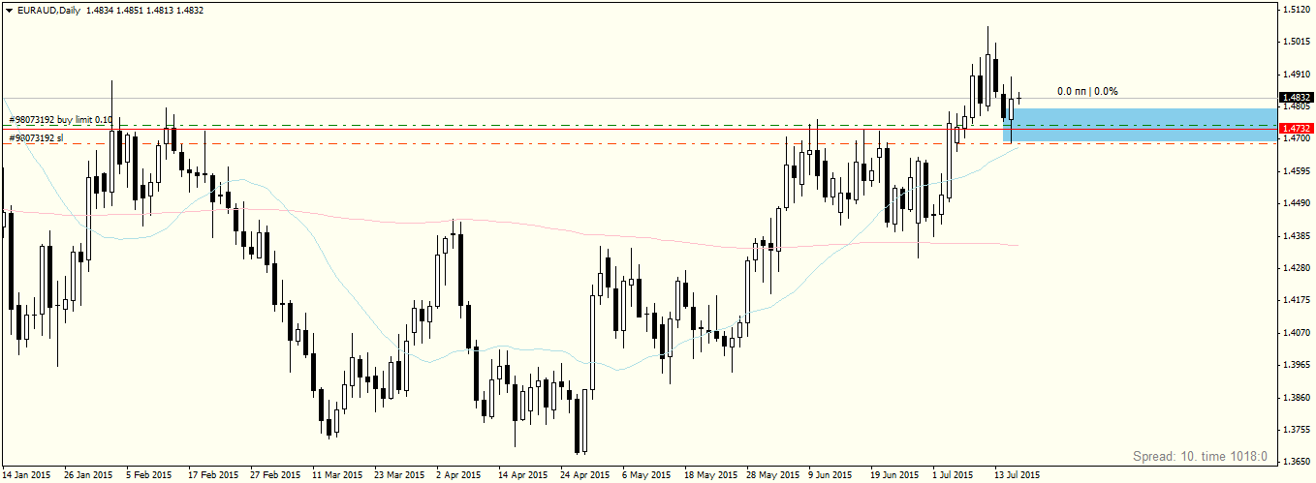Click price level 1.4595 on the scale

click(1298, 171)
